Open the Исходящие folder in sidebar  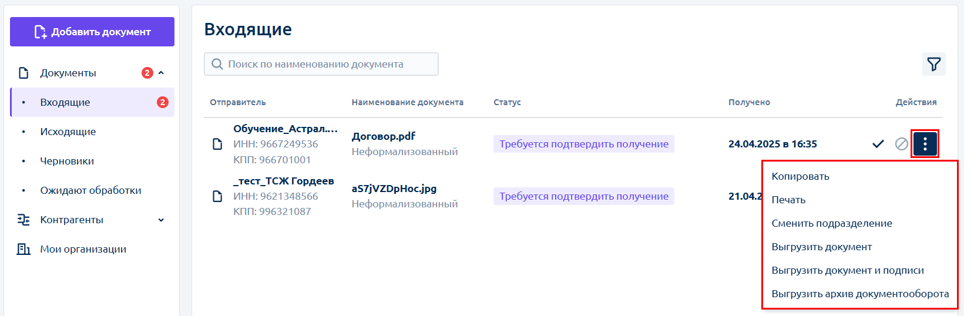tap(68, 132)
